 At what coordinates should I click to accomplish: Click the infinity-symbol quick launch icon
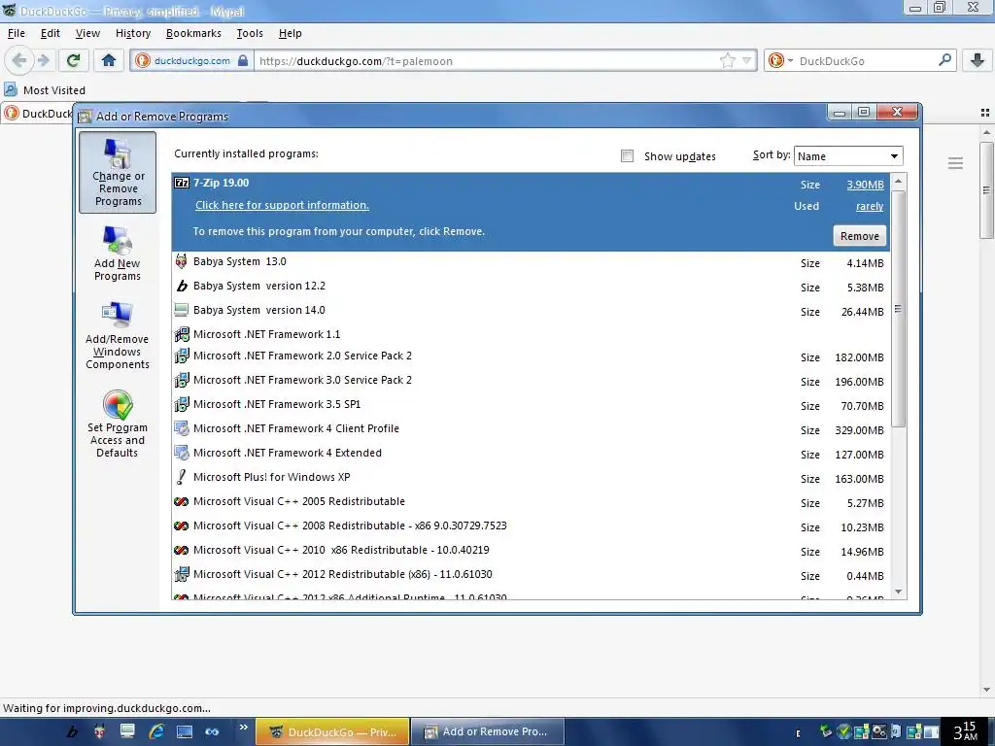point(212,731)
